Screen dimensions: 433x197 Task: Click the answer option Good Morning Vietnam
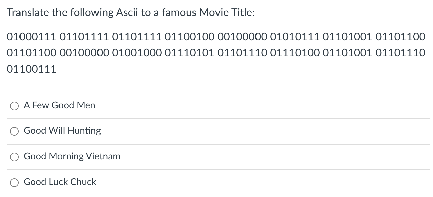tap(72, 156)
